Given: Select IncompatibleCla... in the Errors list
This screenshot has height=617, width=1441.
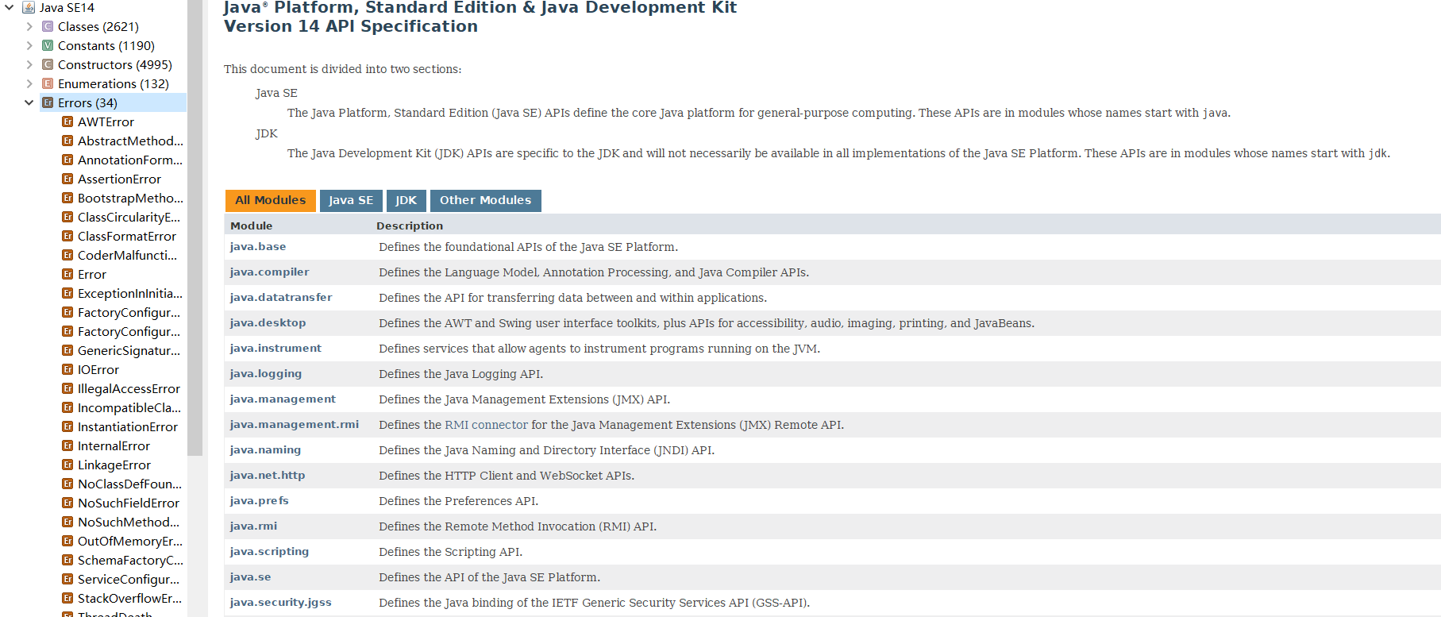Looking at the screenshot, I should pos(129,407).
